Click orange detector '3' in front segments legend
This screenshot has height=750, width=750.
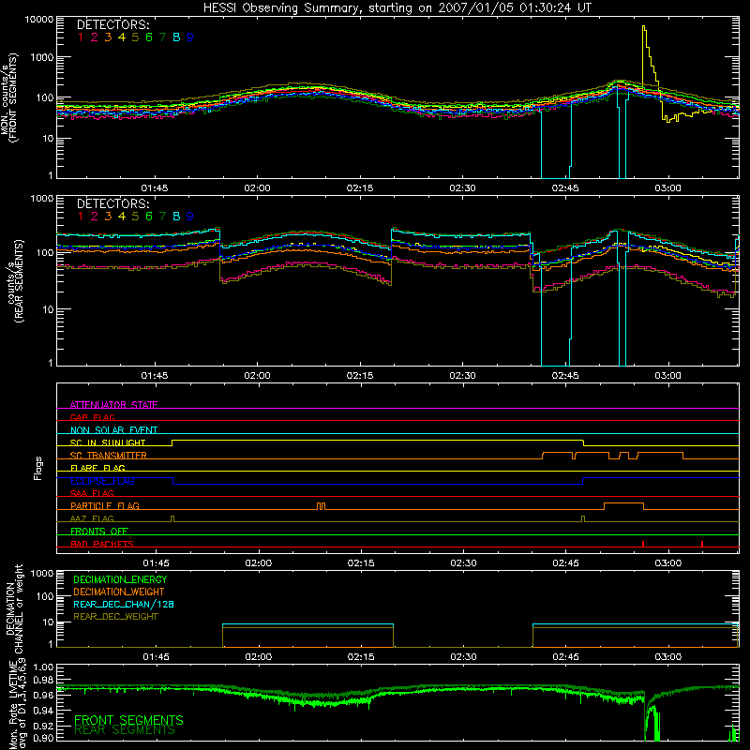click(108, 37)
